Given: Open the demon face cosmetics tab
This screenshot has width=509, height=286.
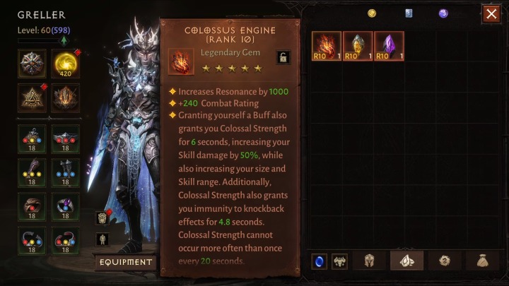Looking at the screenshot, I should point(339,261).
